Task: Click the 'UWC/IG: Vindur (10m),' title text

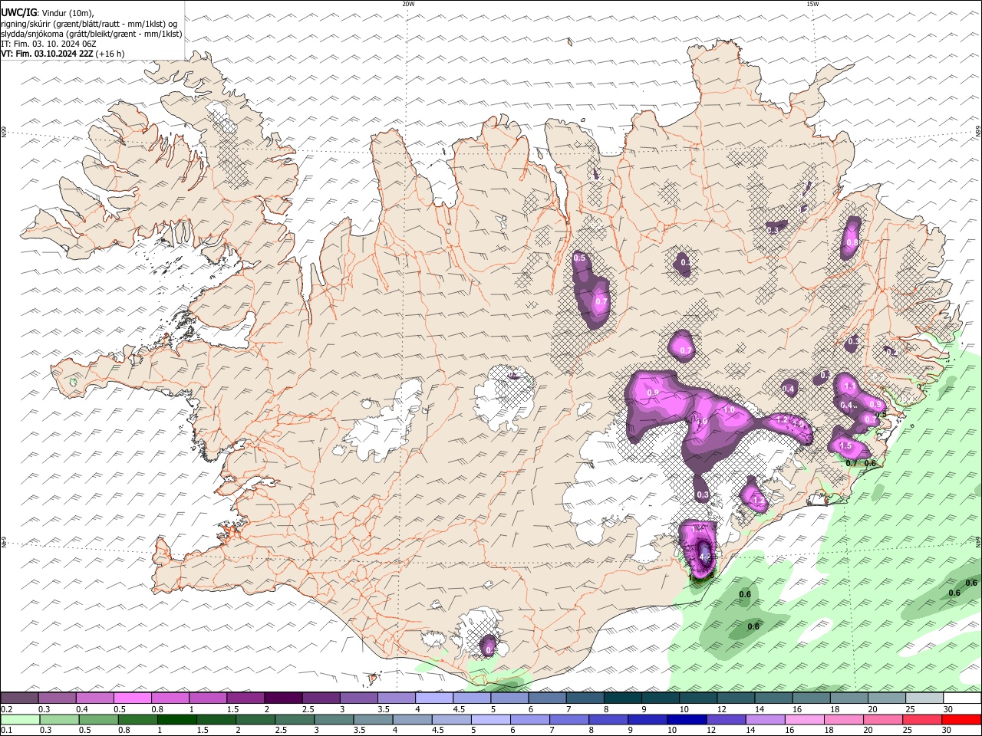Action: click(x=48, y=12)
